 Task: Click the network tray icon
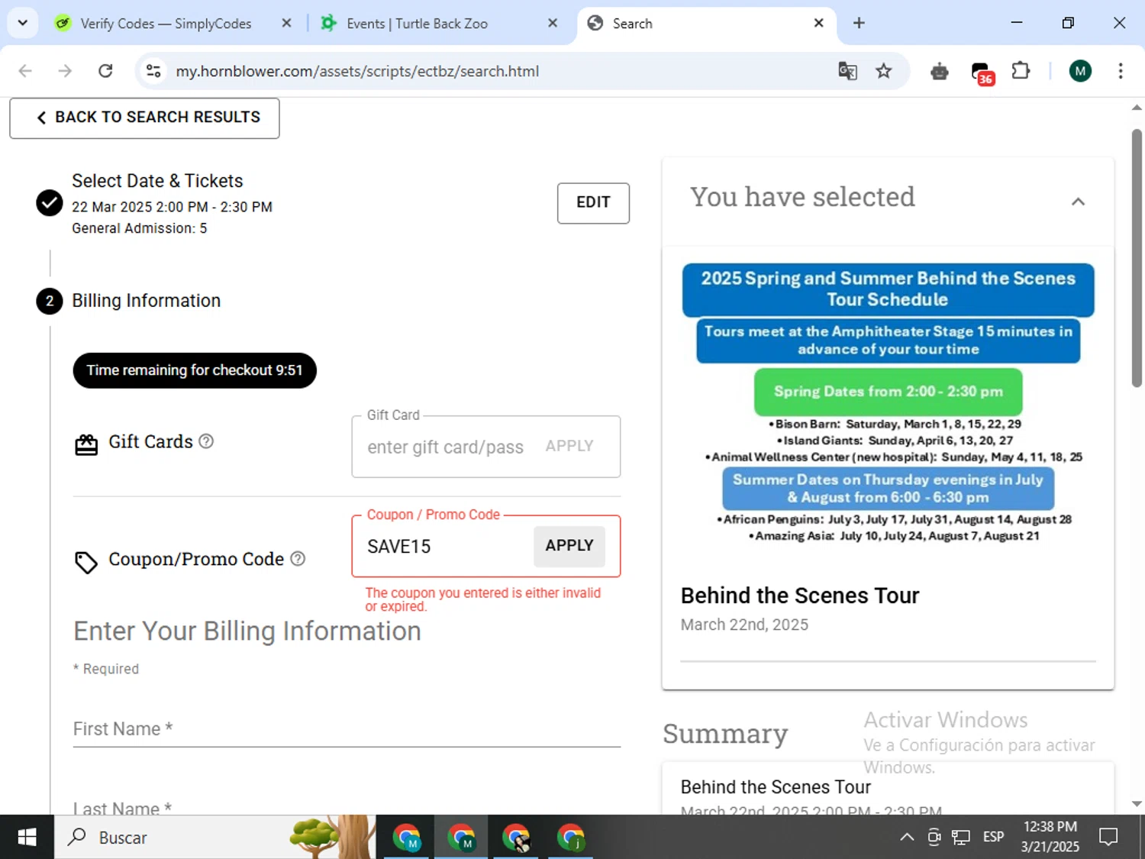click(960, 838)
